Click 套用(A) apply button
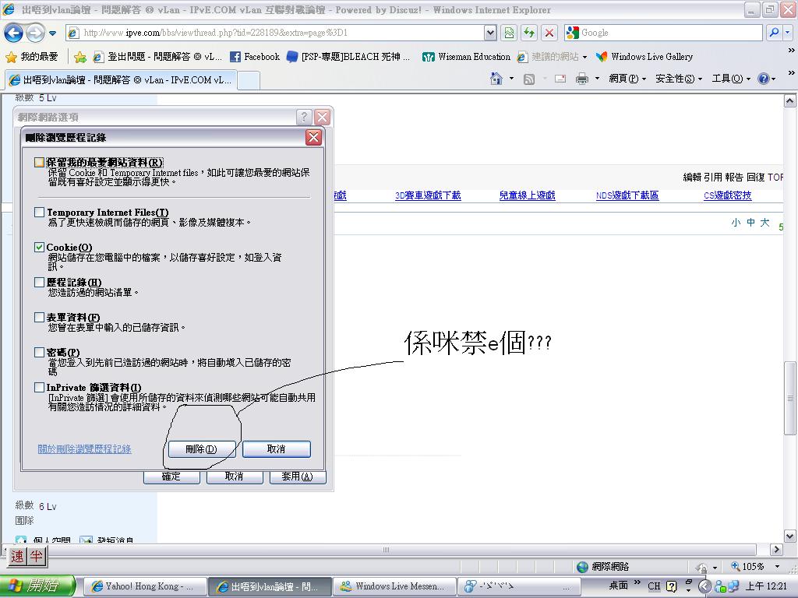The width and height of the screenshot is (798, 598). (x=298, y=477)
